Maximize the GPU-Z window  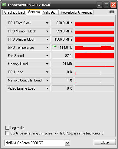[106, 5]
